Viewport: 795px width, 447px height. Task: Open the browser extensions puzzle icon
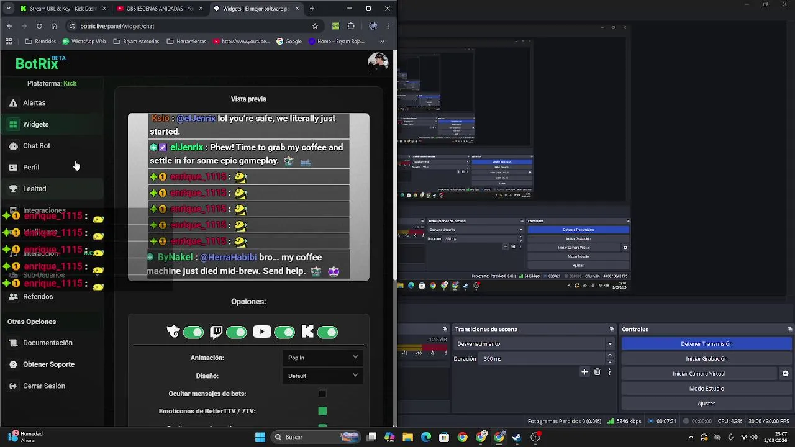pyautogui.click(x=351, y=26)
